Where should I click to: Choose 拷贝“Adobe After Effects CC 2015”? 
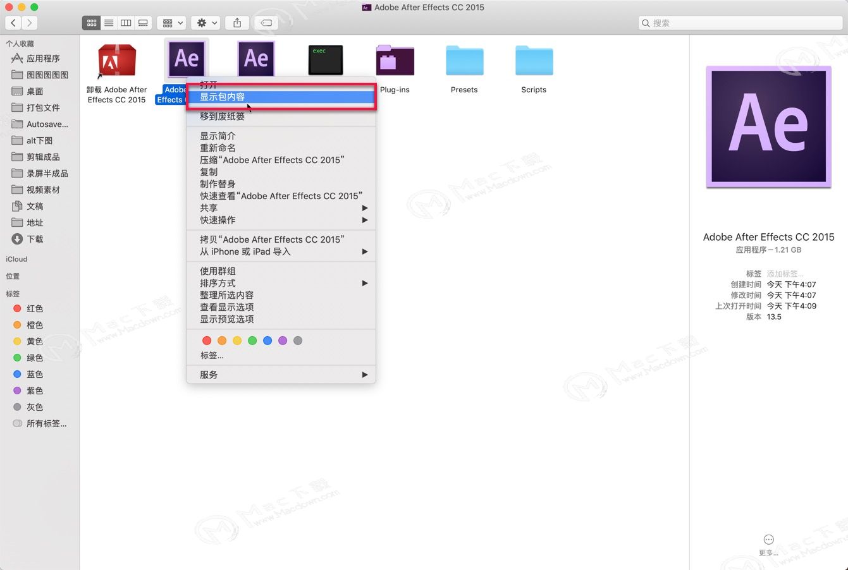click(x=281, y=240)
